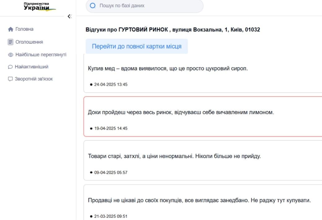This screenshot has height=220, width=322.
Task: Open the Головна menu item
Action: coord(24,29)
